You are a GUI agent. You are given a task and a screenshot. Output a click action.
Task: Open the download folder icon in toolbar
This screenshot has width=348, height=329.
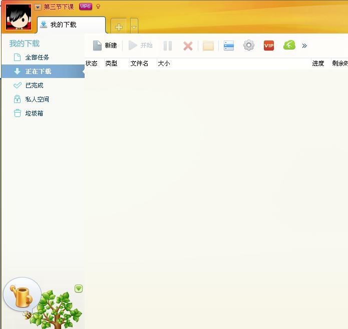tap(208, 46)
